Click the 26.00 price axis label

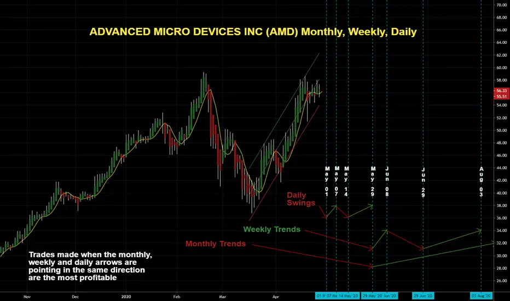[x=502, y=281]
